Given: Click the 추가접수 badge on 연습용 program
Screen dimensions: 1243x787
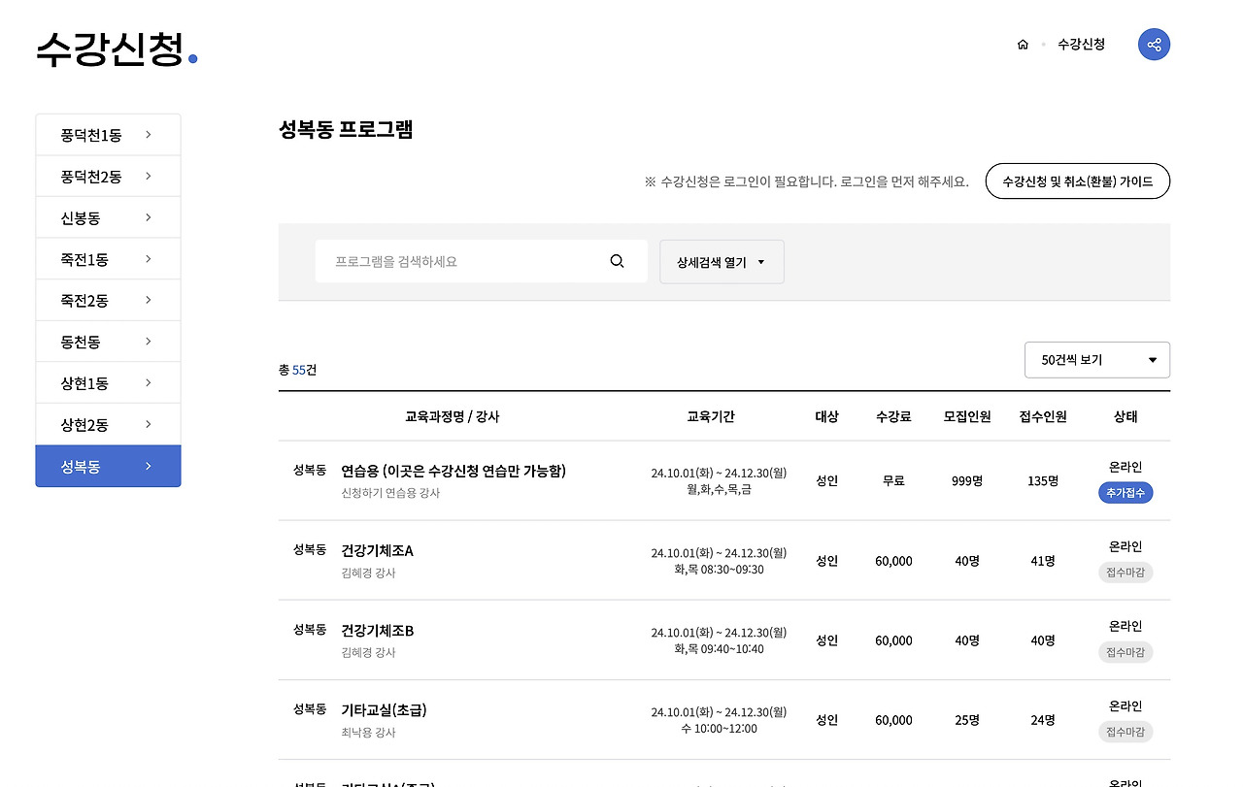Looking at the screenshot, I should [x=1125, y=492].
